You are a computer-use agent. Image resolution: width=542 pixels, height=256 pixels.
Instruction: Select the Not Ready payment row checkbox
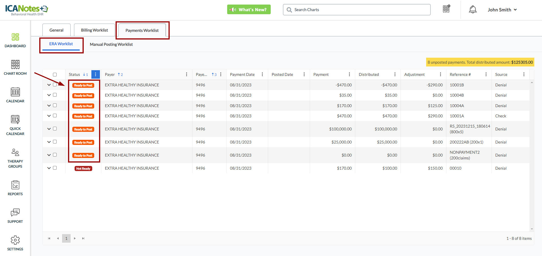tap(55, 168)
